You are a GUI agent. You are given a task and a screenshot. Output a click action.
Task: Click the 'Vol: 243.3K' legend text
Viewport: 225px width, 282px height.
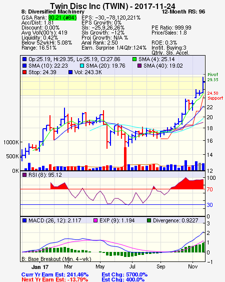pos(88,72)
